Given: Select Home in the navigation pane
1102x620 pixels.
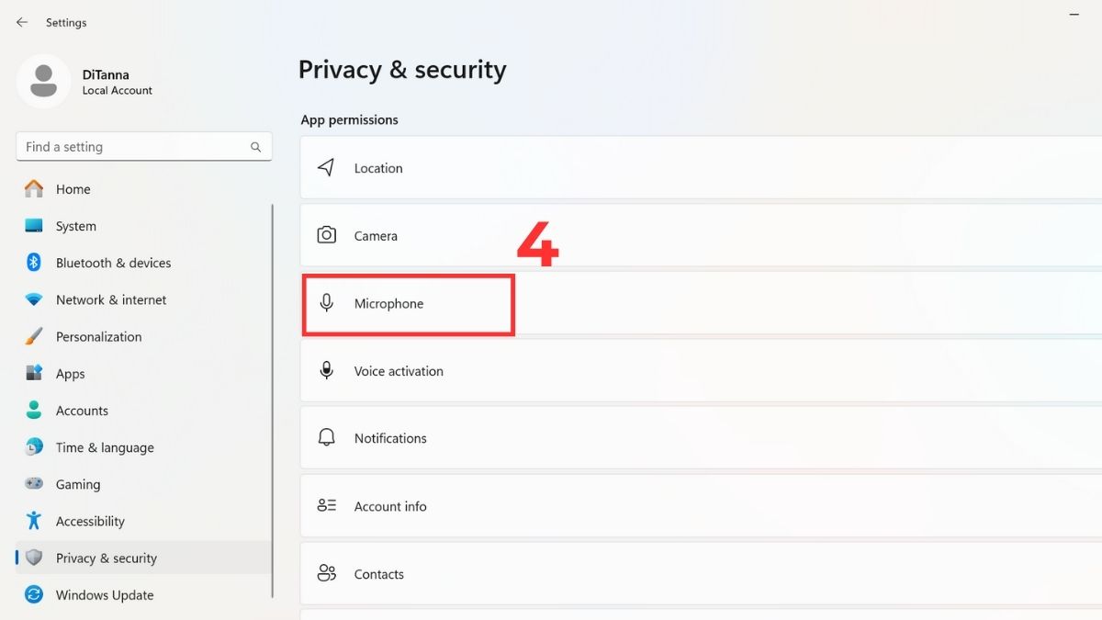Looking at the screenshot, I should [x=73, y=189].
